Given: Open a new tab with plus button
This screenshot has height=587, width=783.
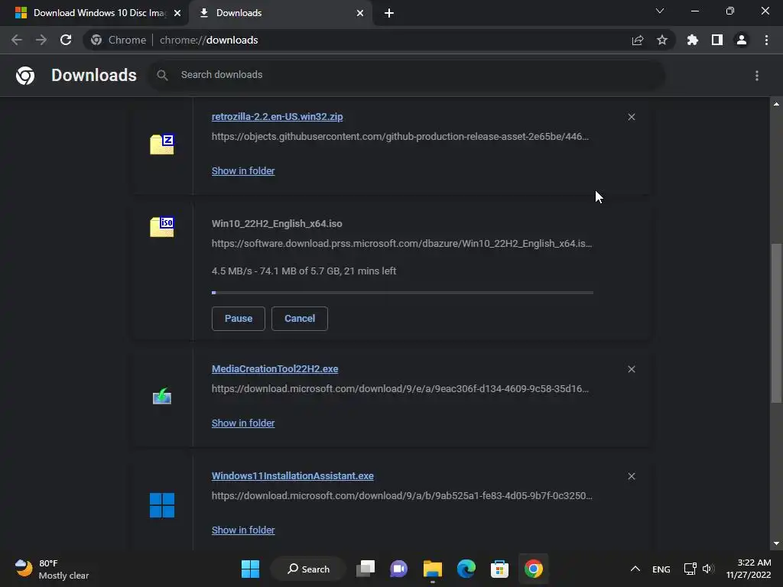Looking at the screenshot, I should tap(389, 13).
